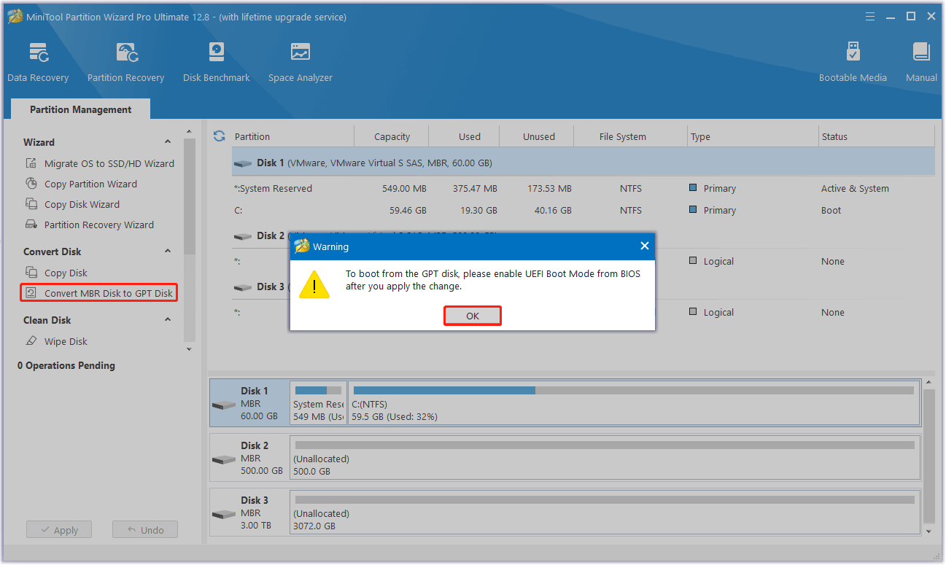Click the Copy Partition Wizard icon
This screenshot has width=946, height=565.
pyautogui.click(x=31, y=184)
